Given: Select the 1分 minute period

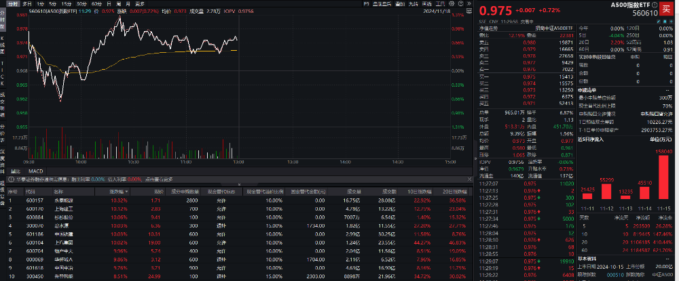Looking at the screenshot, I should click(x=40, y=3).
